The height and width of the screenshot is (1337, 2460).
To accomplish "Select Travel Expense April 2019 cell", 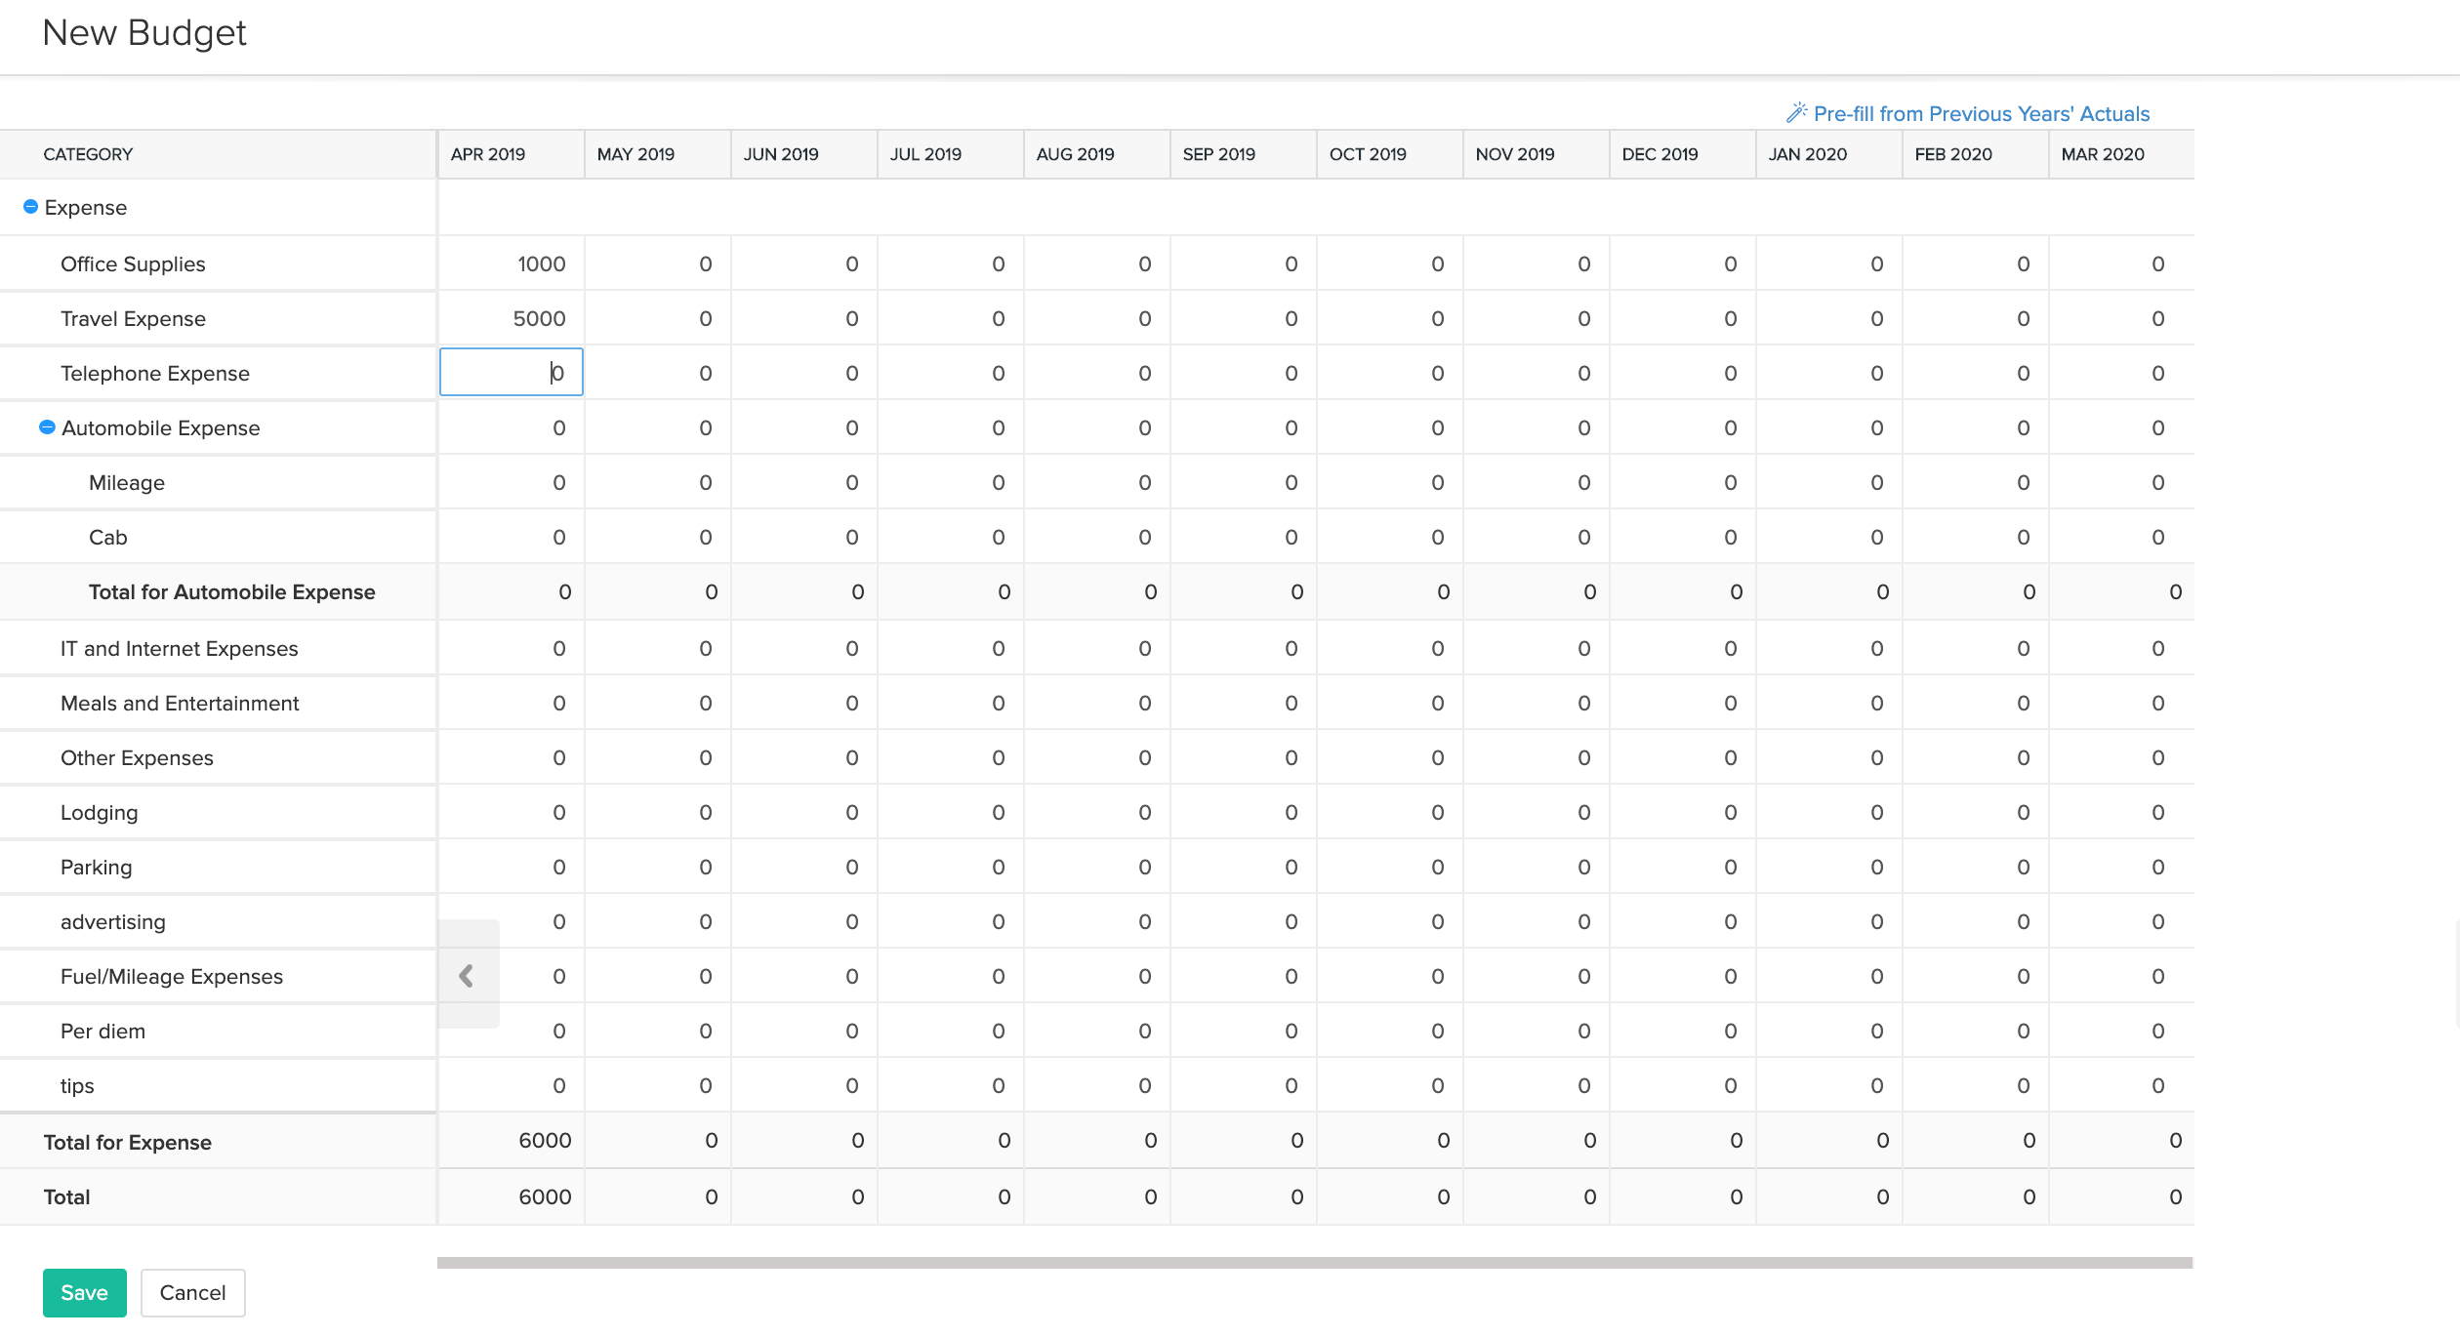I will click(512, 319).
